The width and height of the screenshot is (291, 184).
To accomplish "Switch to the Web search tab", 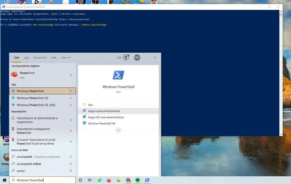I will point(54,58).
